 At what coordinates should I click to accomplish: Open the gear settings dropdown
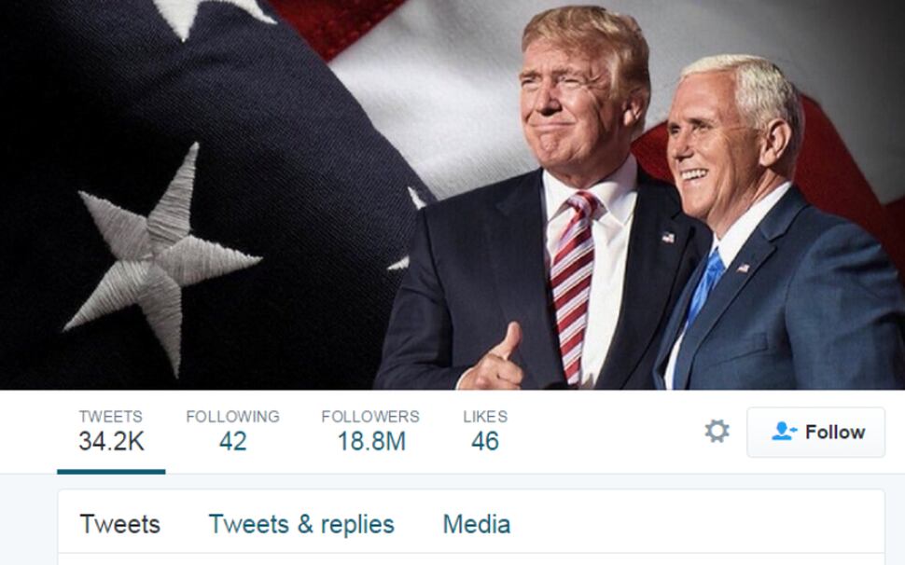717,432
